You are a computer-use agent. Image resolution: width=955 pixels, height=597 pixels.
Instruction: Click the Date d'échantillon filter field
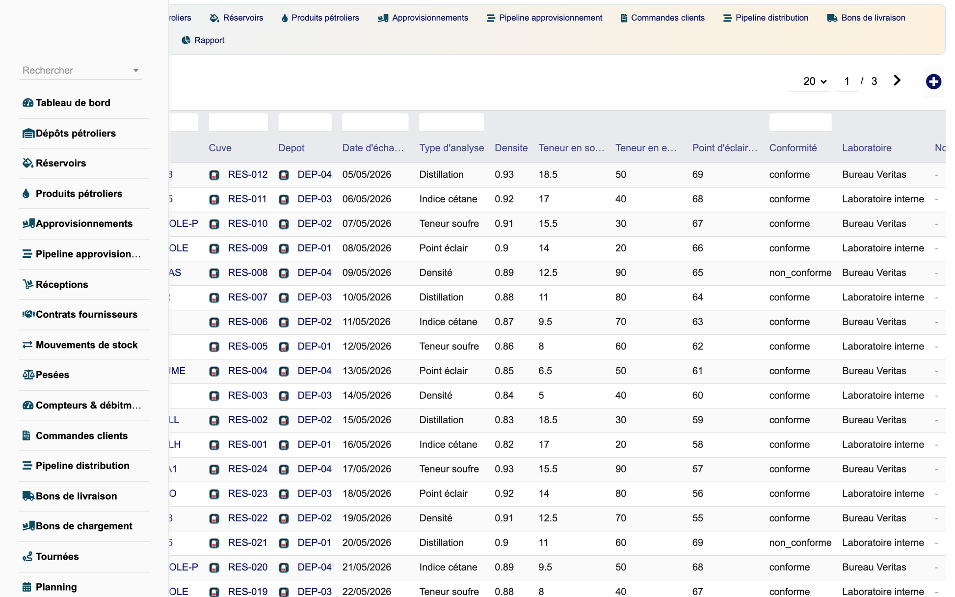coord(375,122)
